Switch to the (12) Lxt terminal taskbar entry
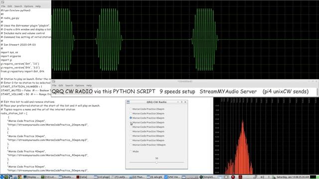Image resolution: width=319 pixels, height=179 pixels. click(49, 177)
